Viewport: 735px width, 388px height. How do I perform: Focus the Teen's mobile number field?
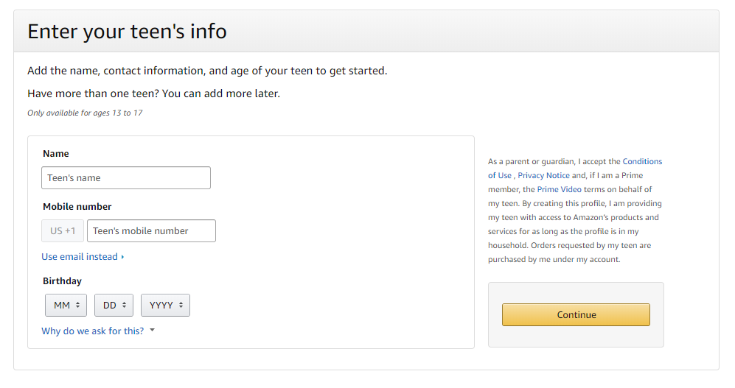(151, 231)
